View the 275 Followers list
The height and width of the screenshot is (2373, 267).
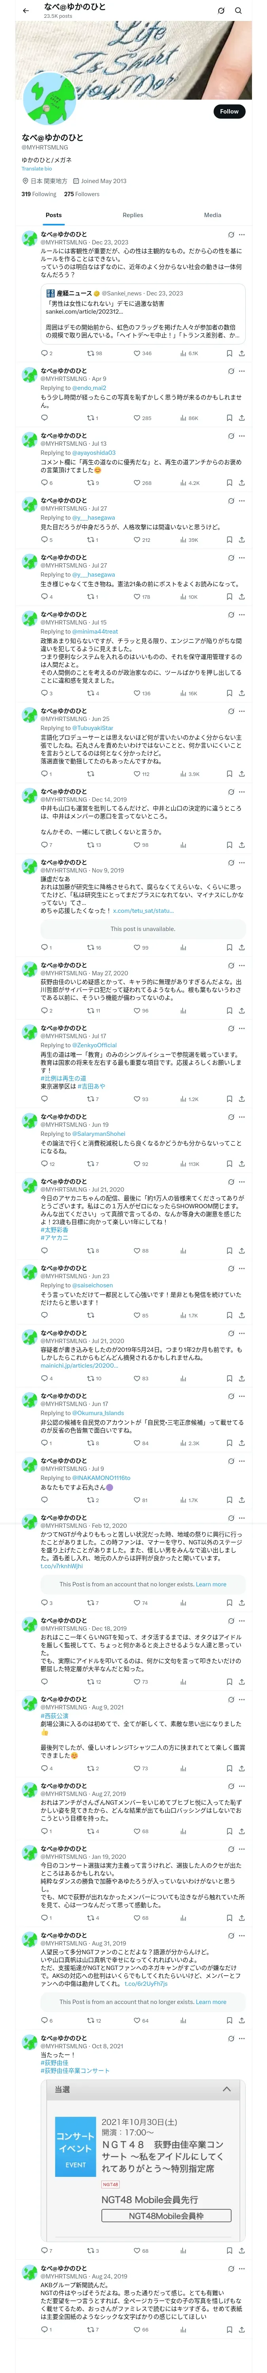82,194
